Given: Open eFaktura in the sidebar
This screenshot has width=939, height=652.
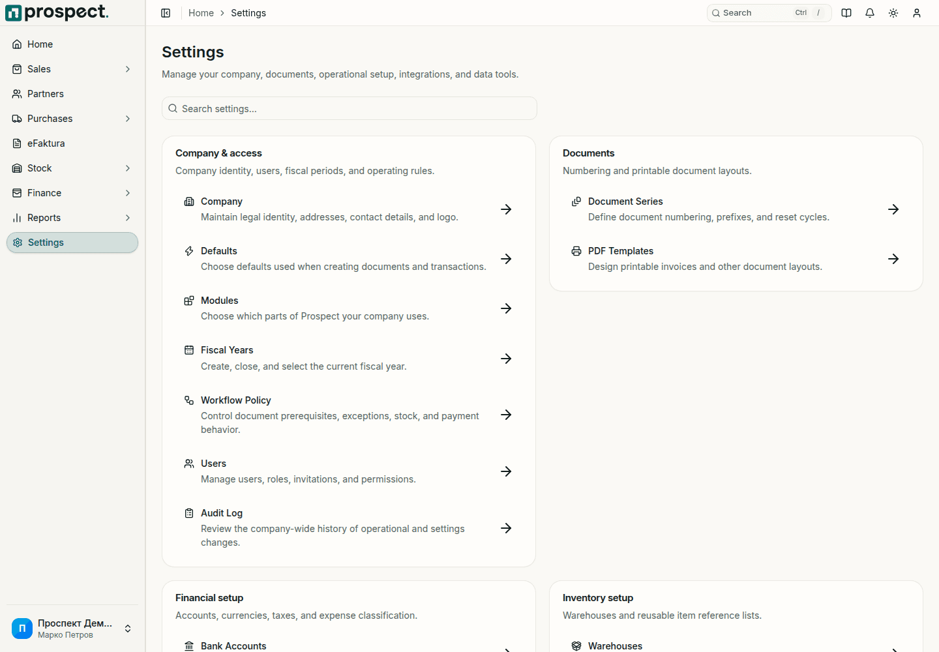Looking at the screenshot, I should point(72,143).
